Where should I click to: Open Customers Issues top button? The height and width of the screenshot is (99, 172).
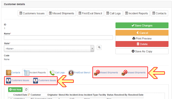tap(32, 13)
